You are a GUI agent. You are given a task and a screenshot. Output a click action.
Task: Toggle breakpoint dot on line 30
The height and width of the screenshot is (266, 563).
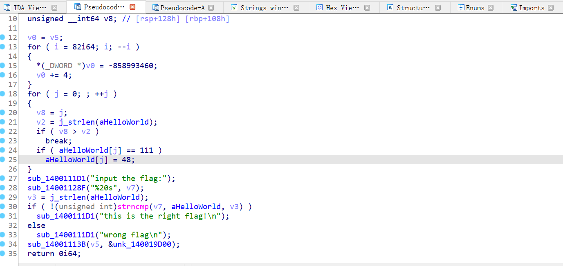[2, 206]
